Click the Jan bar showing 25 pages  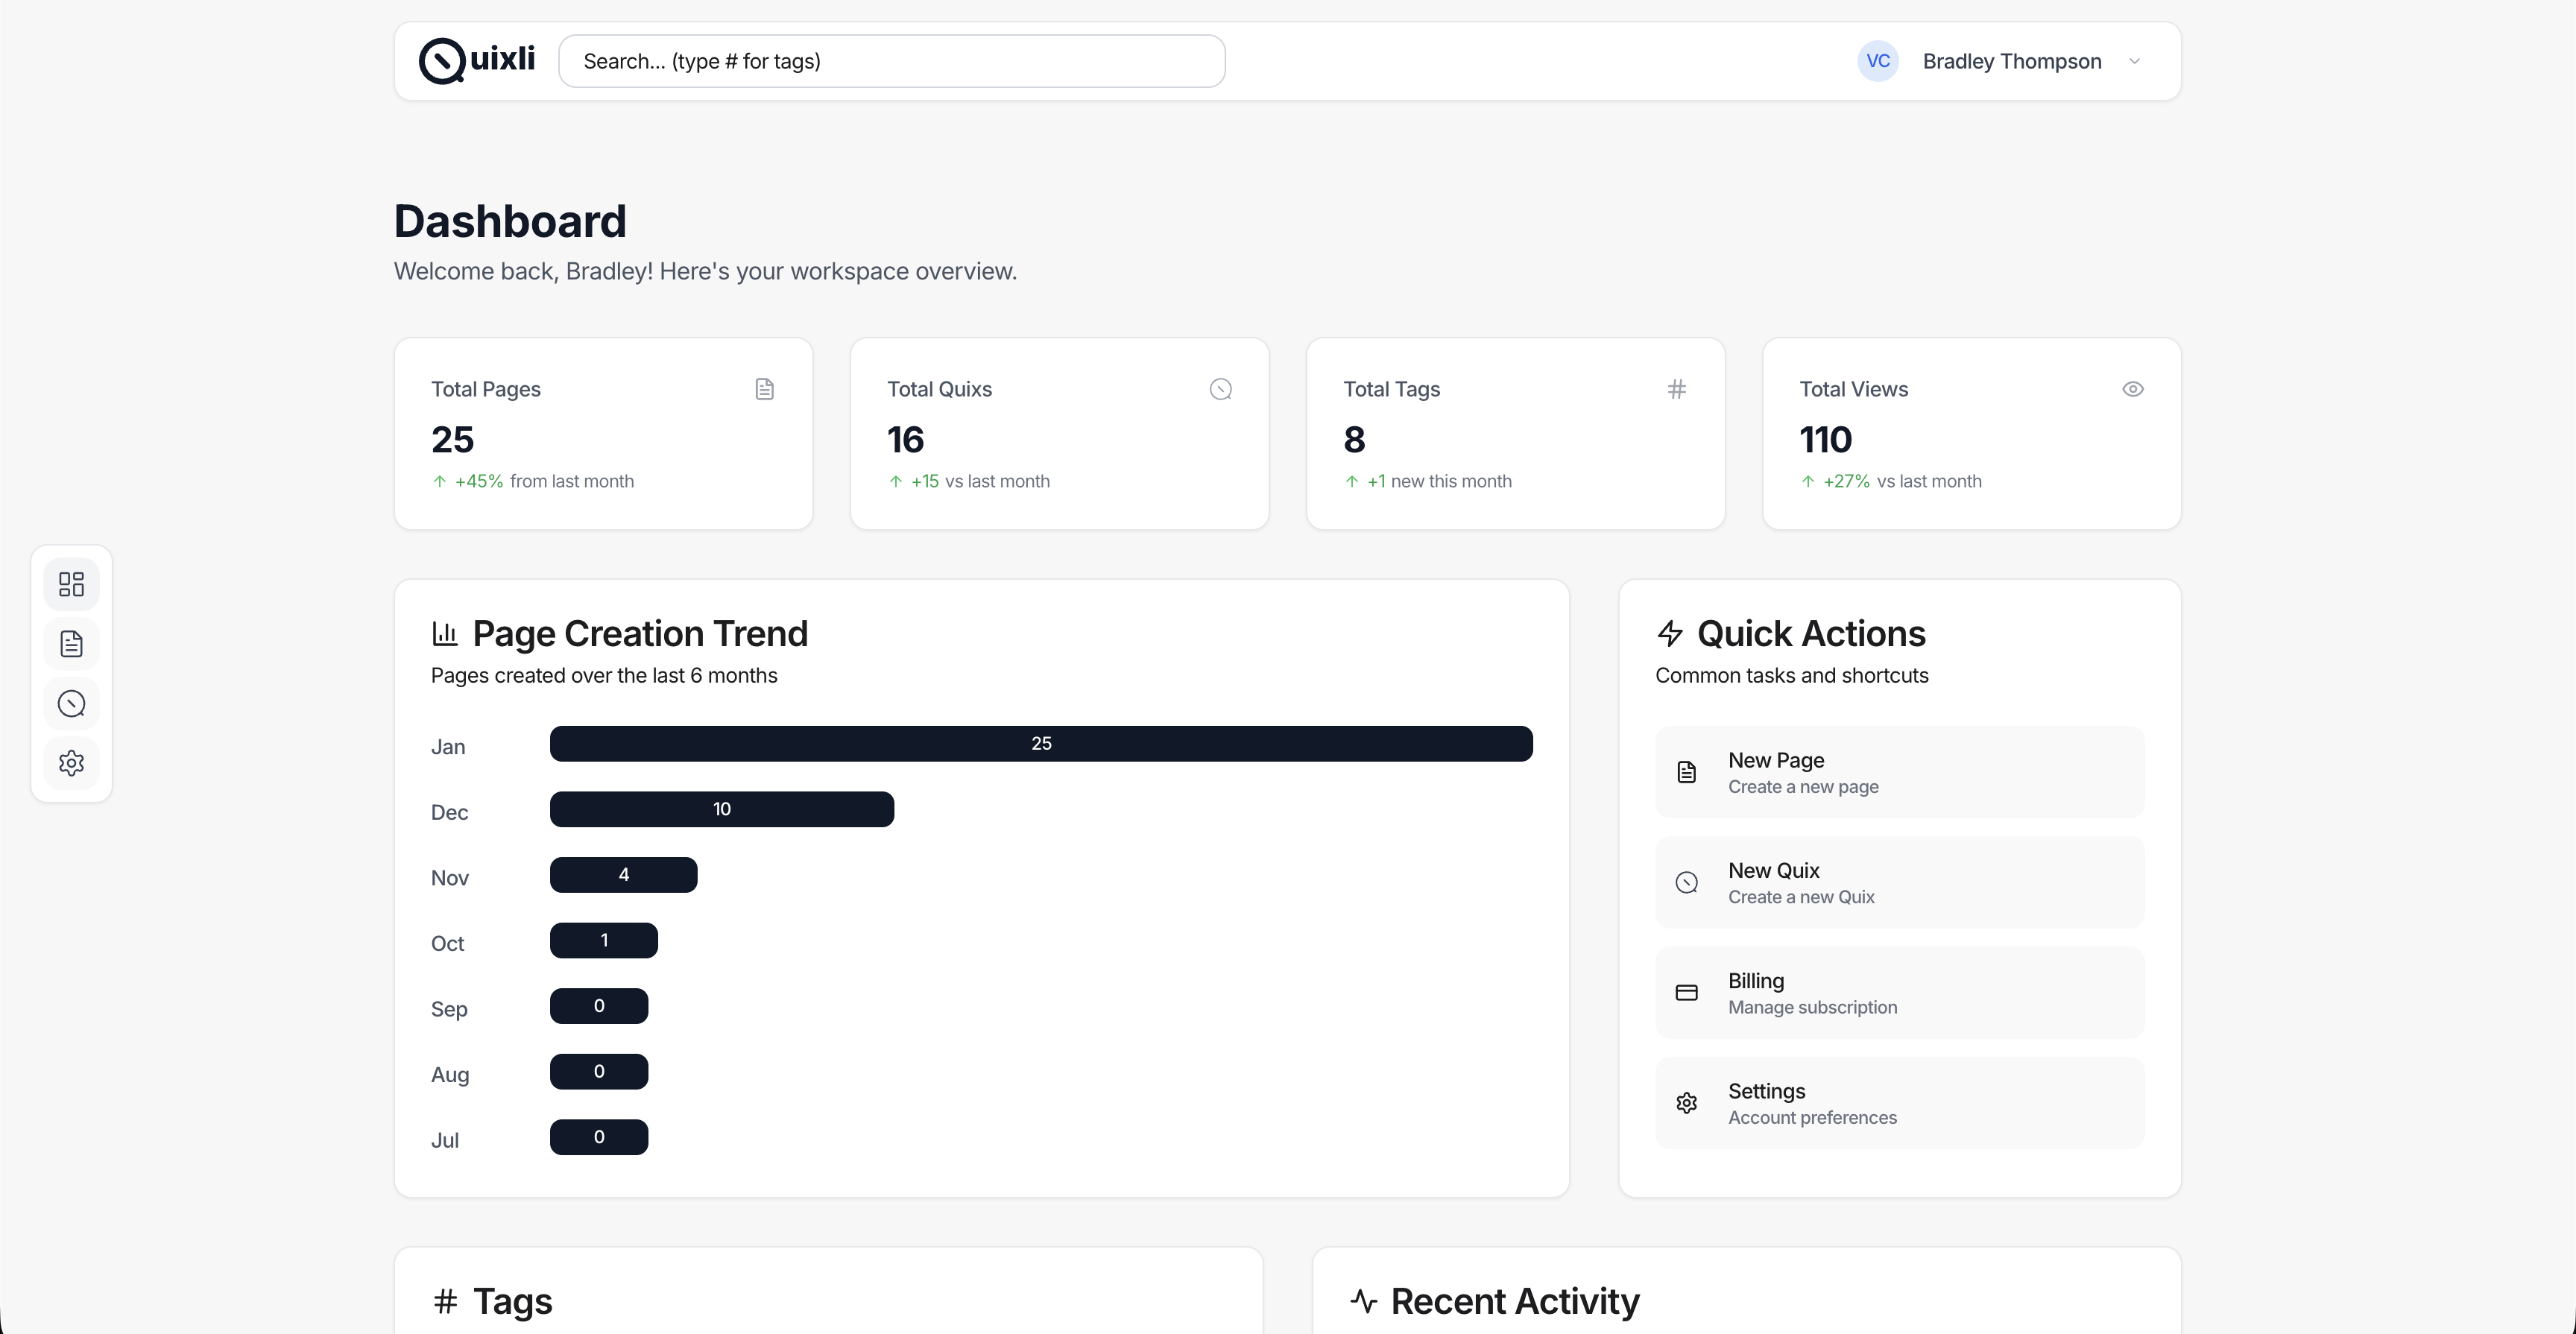click(x=1041, y=743)
